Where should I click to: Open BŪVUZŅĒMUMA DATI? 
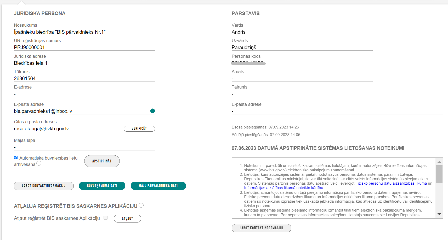pyautogui.click(x=102, y=186)
